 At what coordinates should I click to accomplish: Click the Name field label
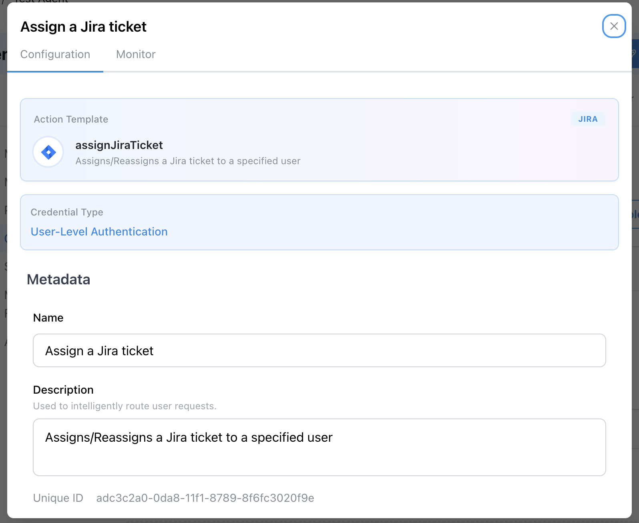(x=48, y=318)
